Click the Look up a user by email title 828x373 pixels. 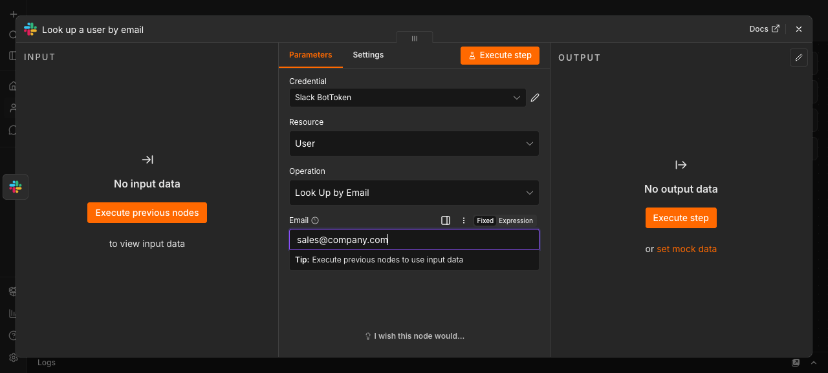pos(93,30)
